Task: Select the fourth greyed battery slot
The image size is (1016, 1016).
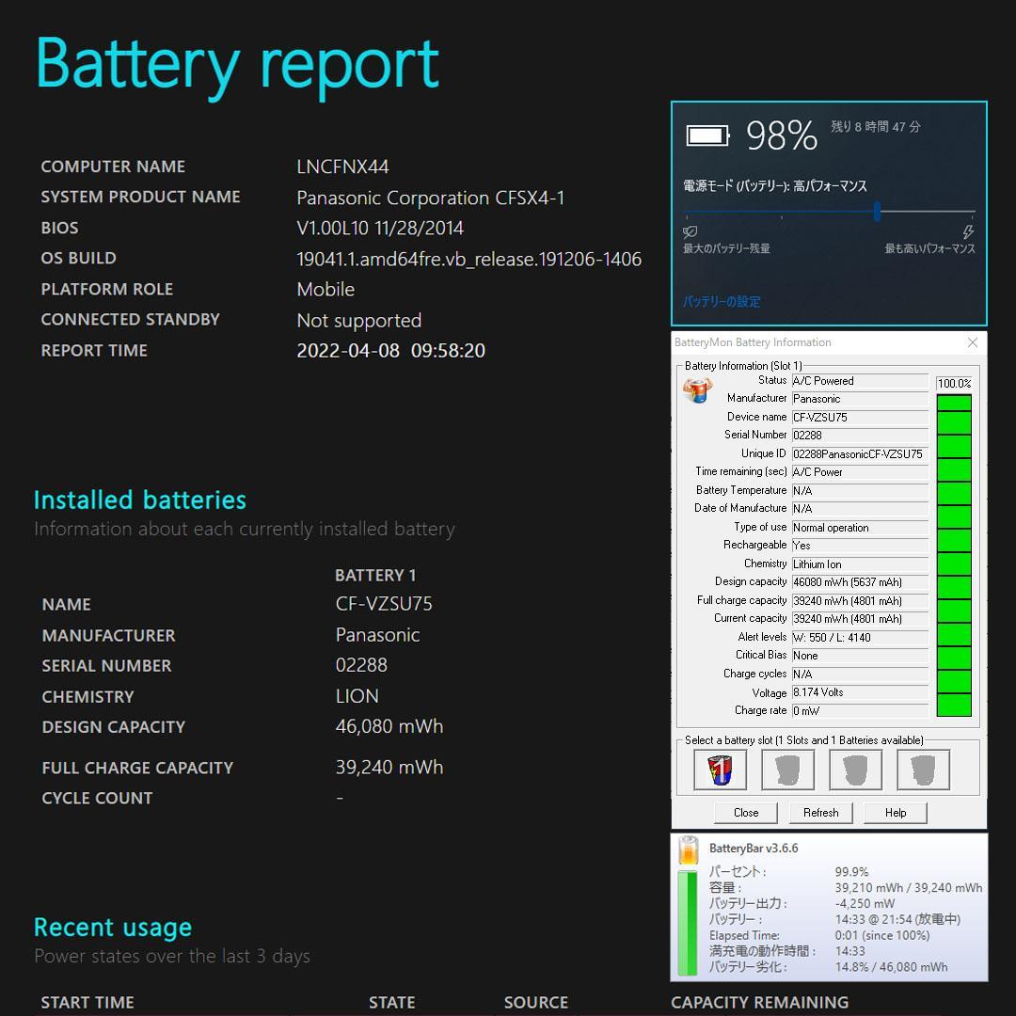Action: [923, 770]
